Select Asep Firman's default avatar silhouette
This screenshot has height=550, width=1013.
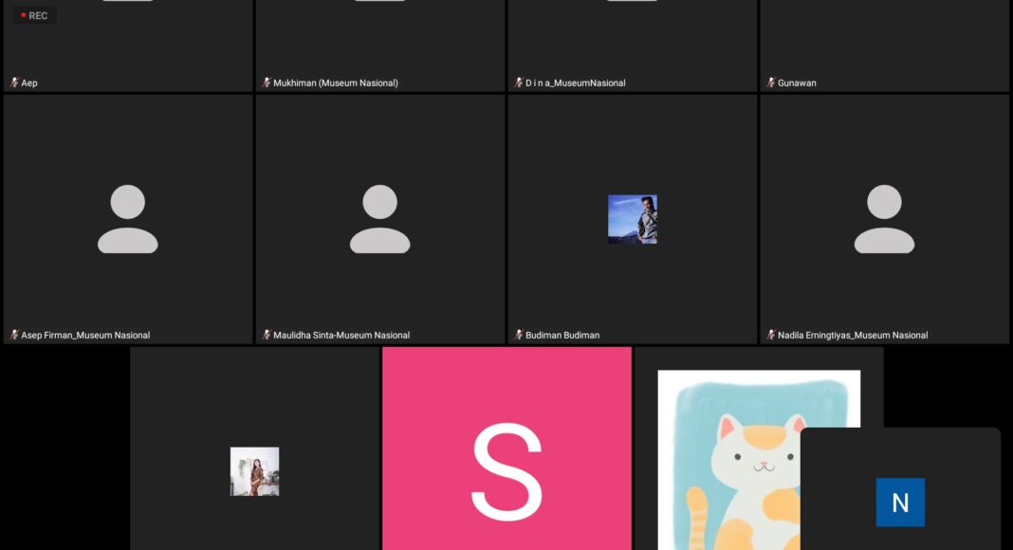pos(128,219)
